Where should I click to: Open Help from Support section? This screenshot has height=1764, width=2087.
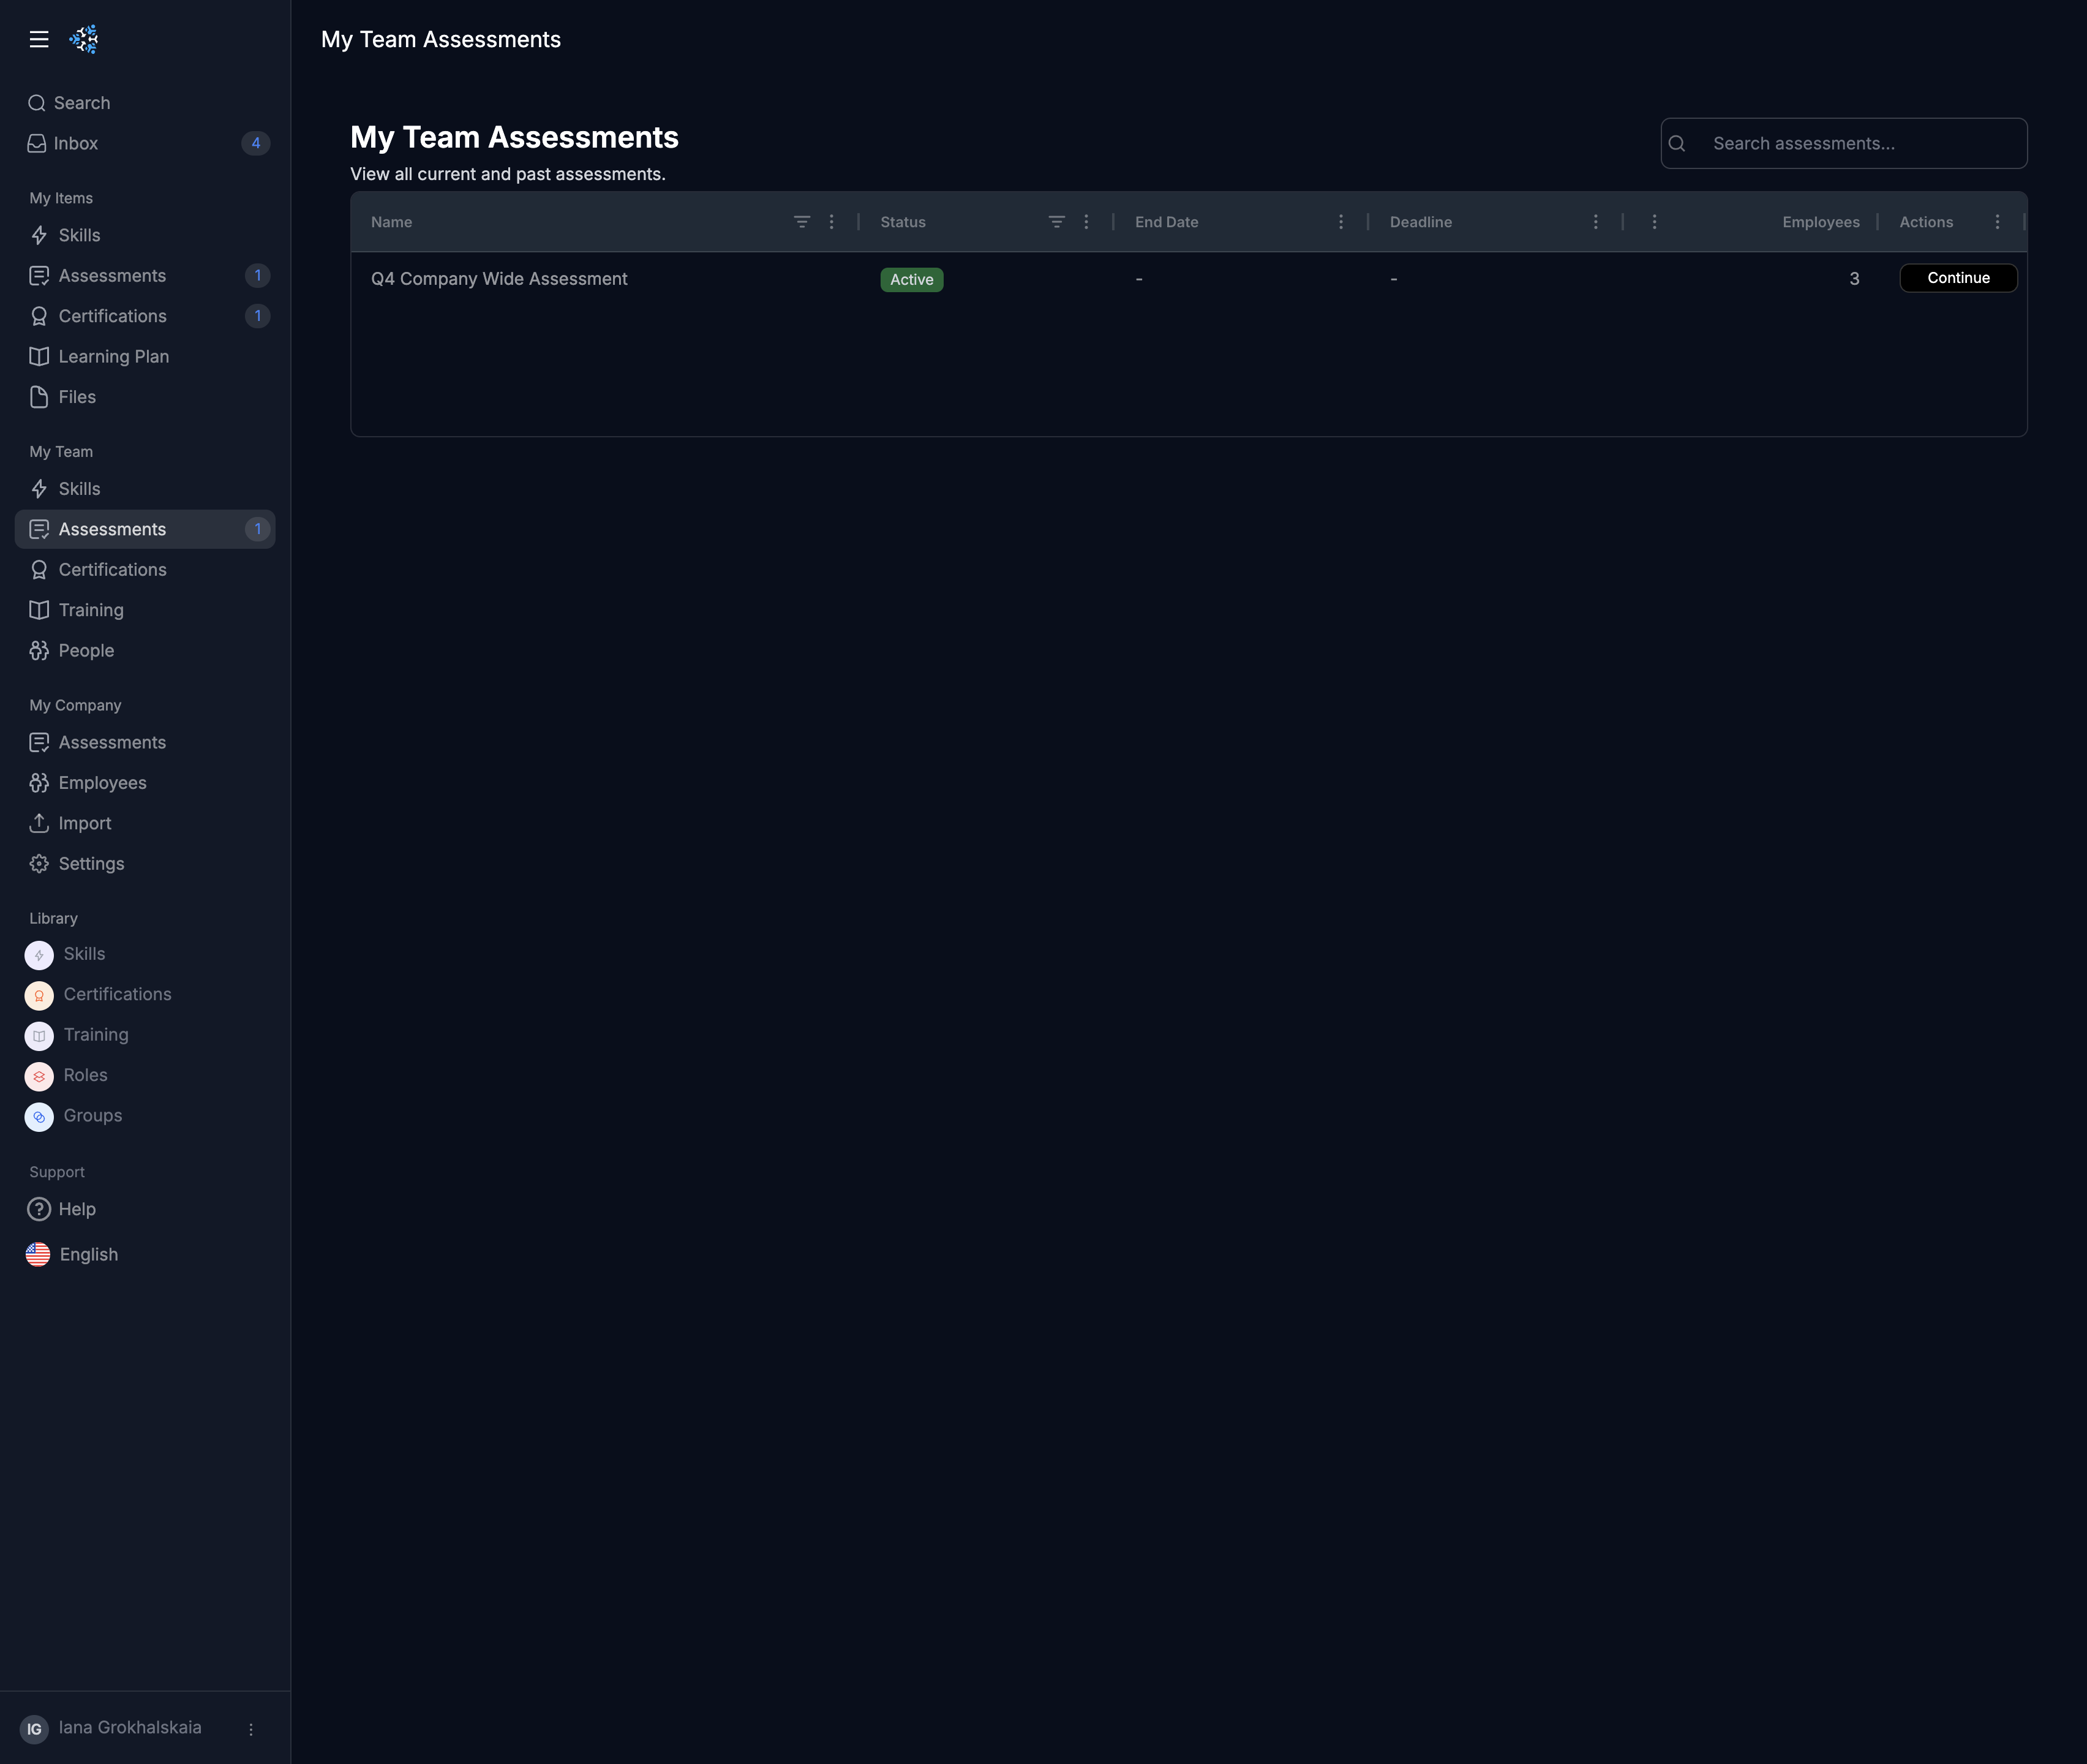click(x=76, y=1209)
